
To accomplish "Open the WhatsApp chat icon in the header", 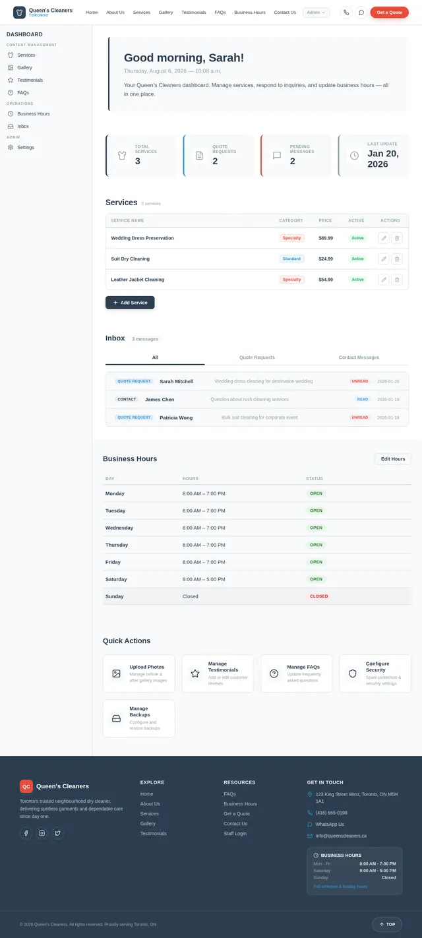I will click(x=361, y=13).
